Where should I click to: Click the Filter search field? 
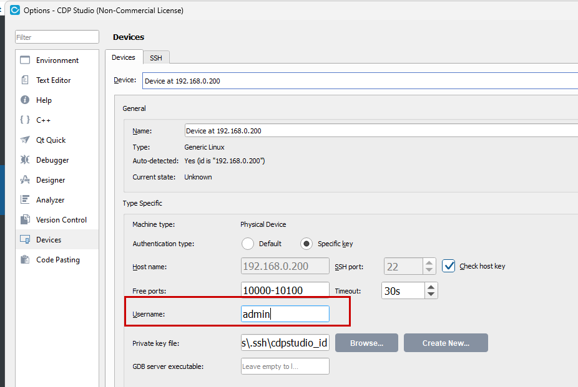click(57, 37)
